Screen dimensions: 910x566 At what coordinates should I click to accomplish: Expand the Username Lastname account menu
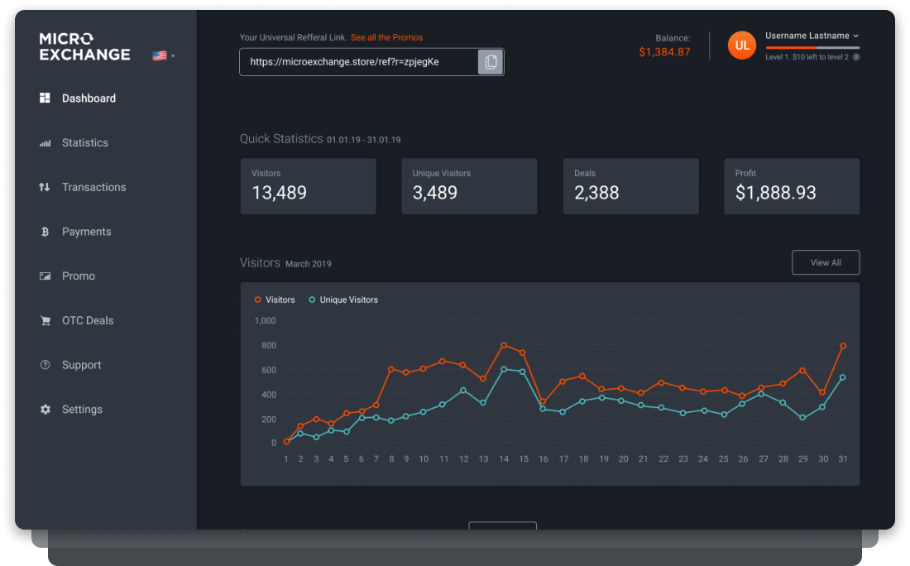(x=812, y=36)
